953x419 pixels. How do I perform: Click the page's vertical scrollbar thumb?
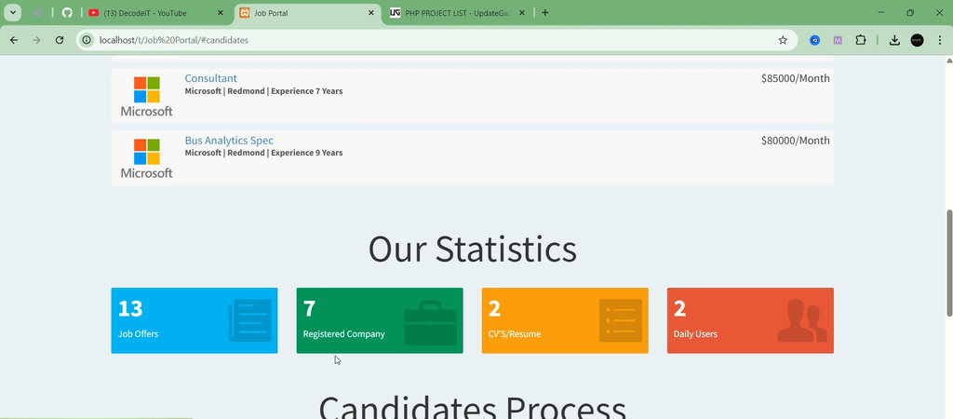click(x=949, y=263)
